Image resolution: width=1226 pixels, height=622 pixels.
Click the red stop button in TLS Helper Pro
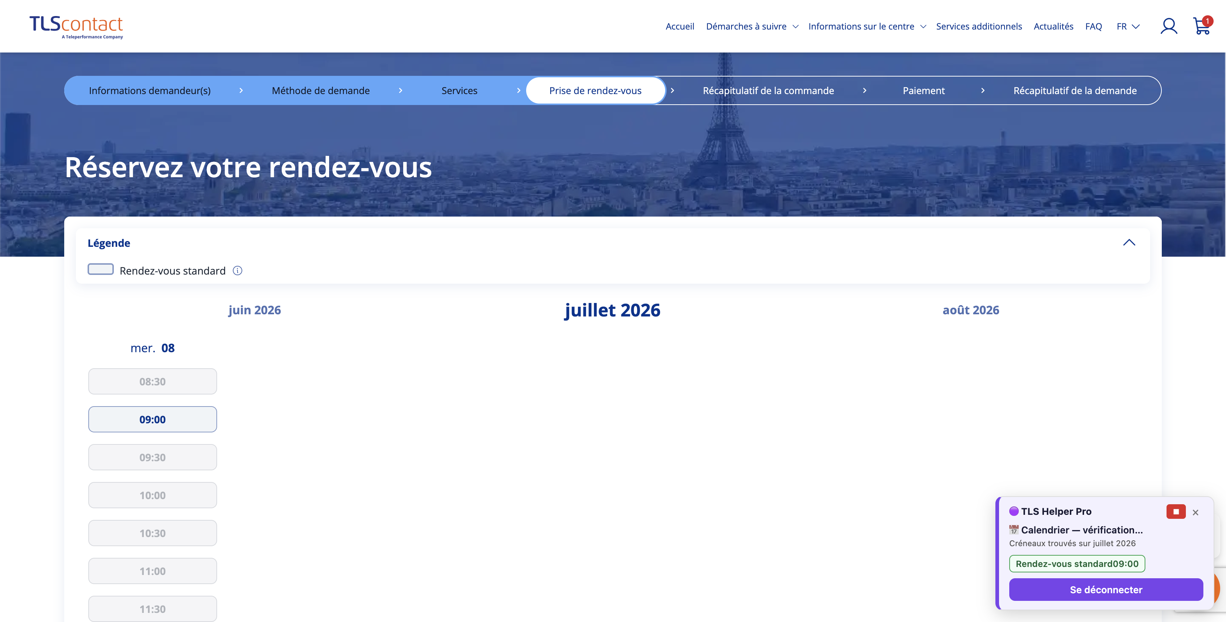(1176, 512)
